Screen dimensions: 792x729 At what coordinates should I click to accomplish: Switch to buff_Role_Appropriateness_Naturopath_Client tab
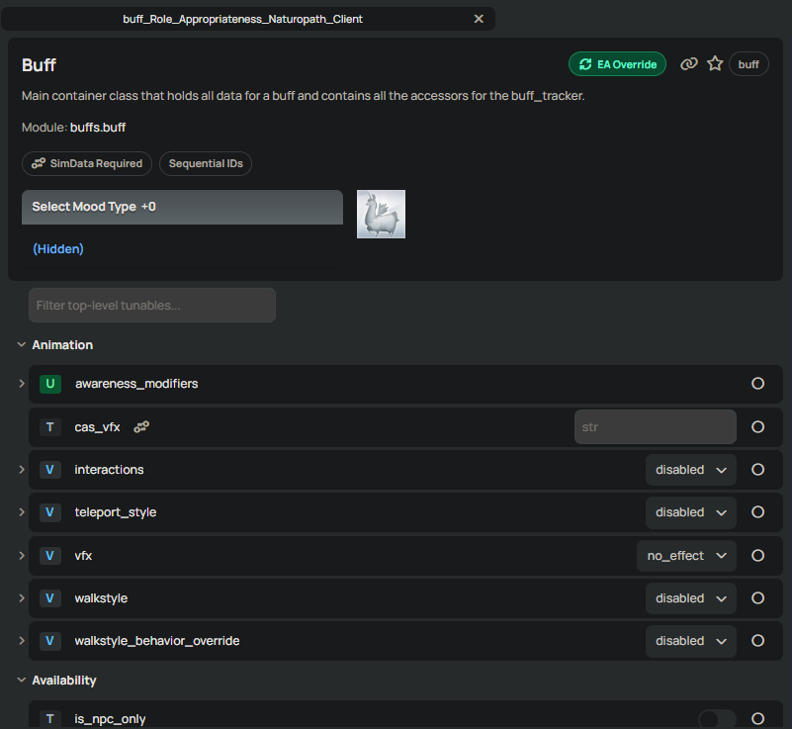[242, 19]
